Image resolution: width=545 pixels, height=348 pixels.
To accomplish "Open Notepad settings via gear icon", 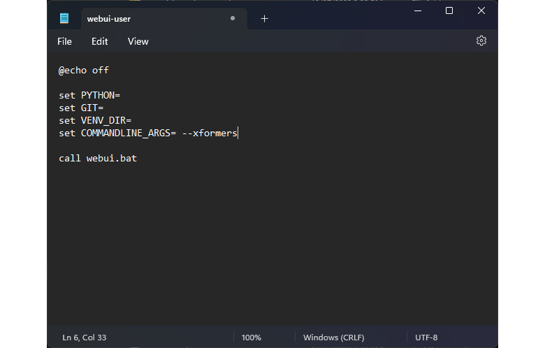I will [x=481, y=41].
